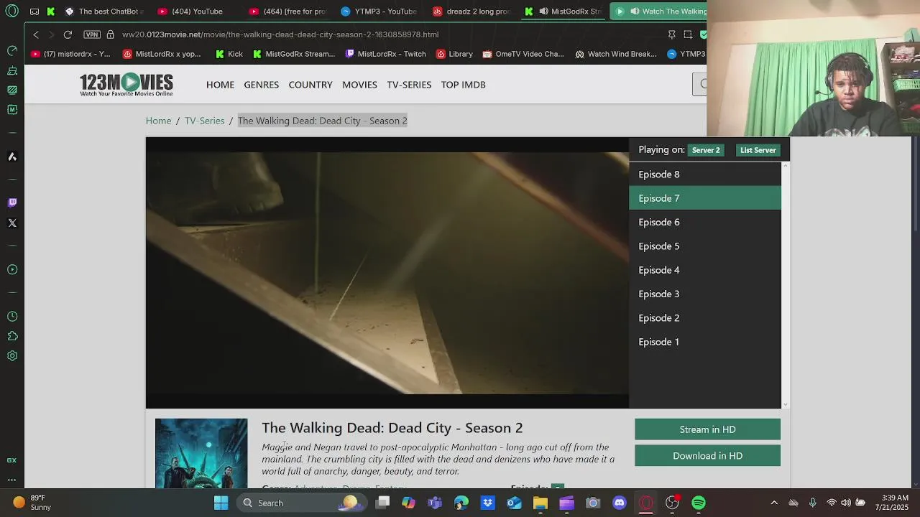Image resolution: width=920 pixels, height=517 pixels.
Task: Go to MOVIES section
Action: [359, 85]
